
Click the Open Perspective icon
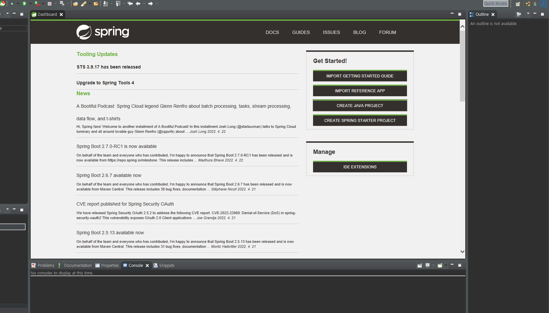518,4
